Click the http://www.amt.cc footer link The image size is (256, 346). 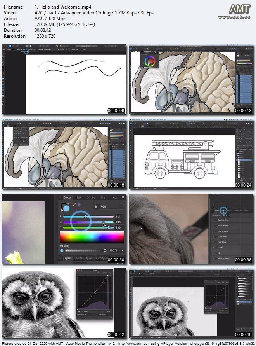coord(133,344)
